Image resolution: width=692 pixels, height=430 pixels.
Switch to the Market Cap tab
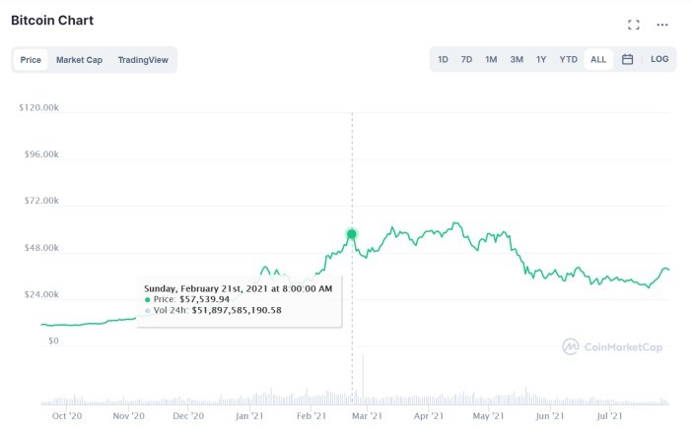pos(79,60)
